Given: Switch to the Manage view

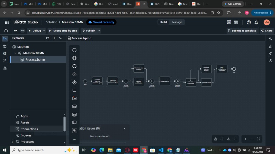Looking at the screenshot, I should click(177, 22).
